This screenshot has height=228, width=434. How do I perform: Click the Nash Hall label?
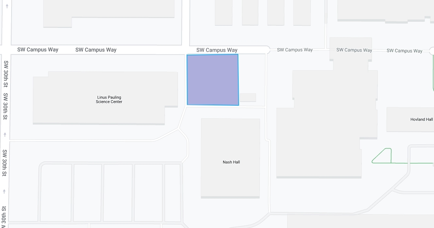231,162
